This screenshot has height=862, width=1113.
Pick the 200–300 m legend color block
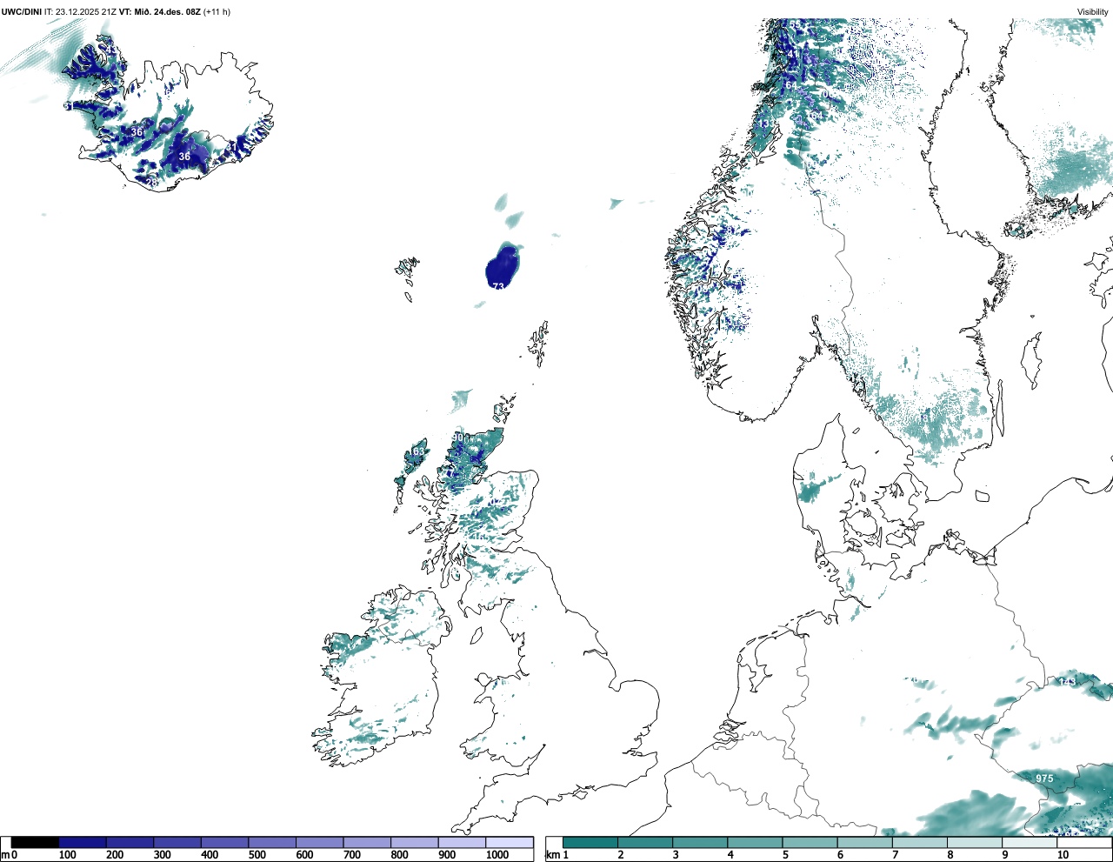coord(130,842)
